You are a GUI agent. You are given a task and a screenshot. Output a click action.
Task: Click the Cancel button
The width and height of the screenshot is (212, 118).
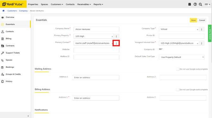[202, 20]
